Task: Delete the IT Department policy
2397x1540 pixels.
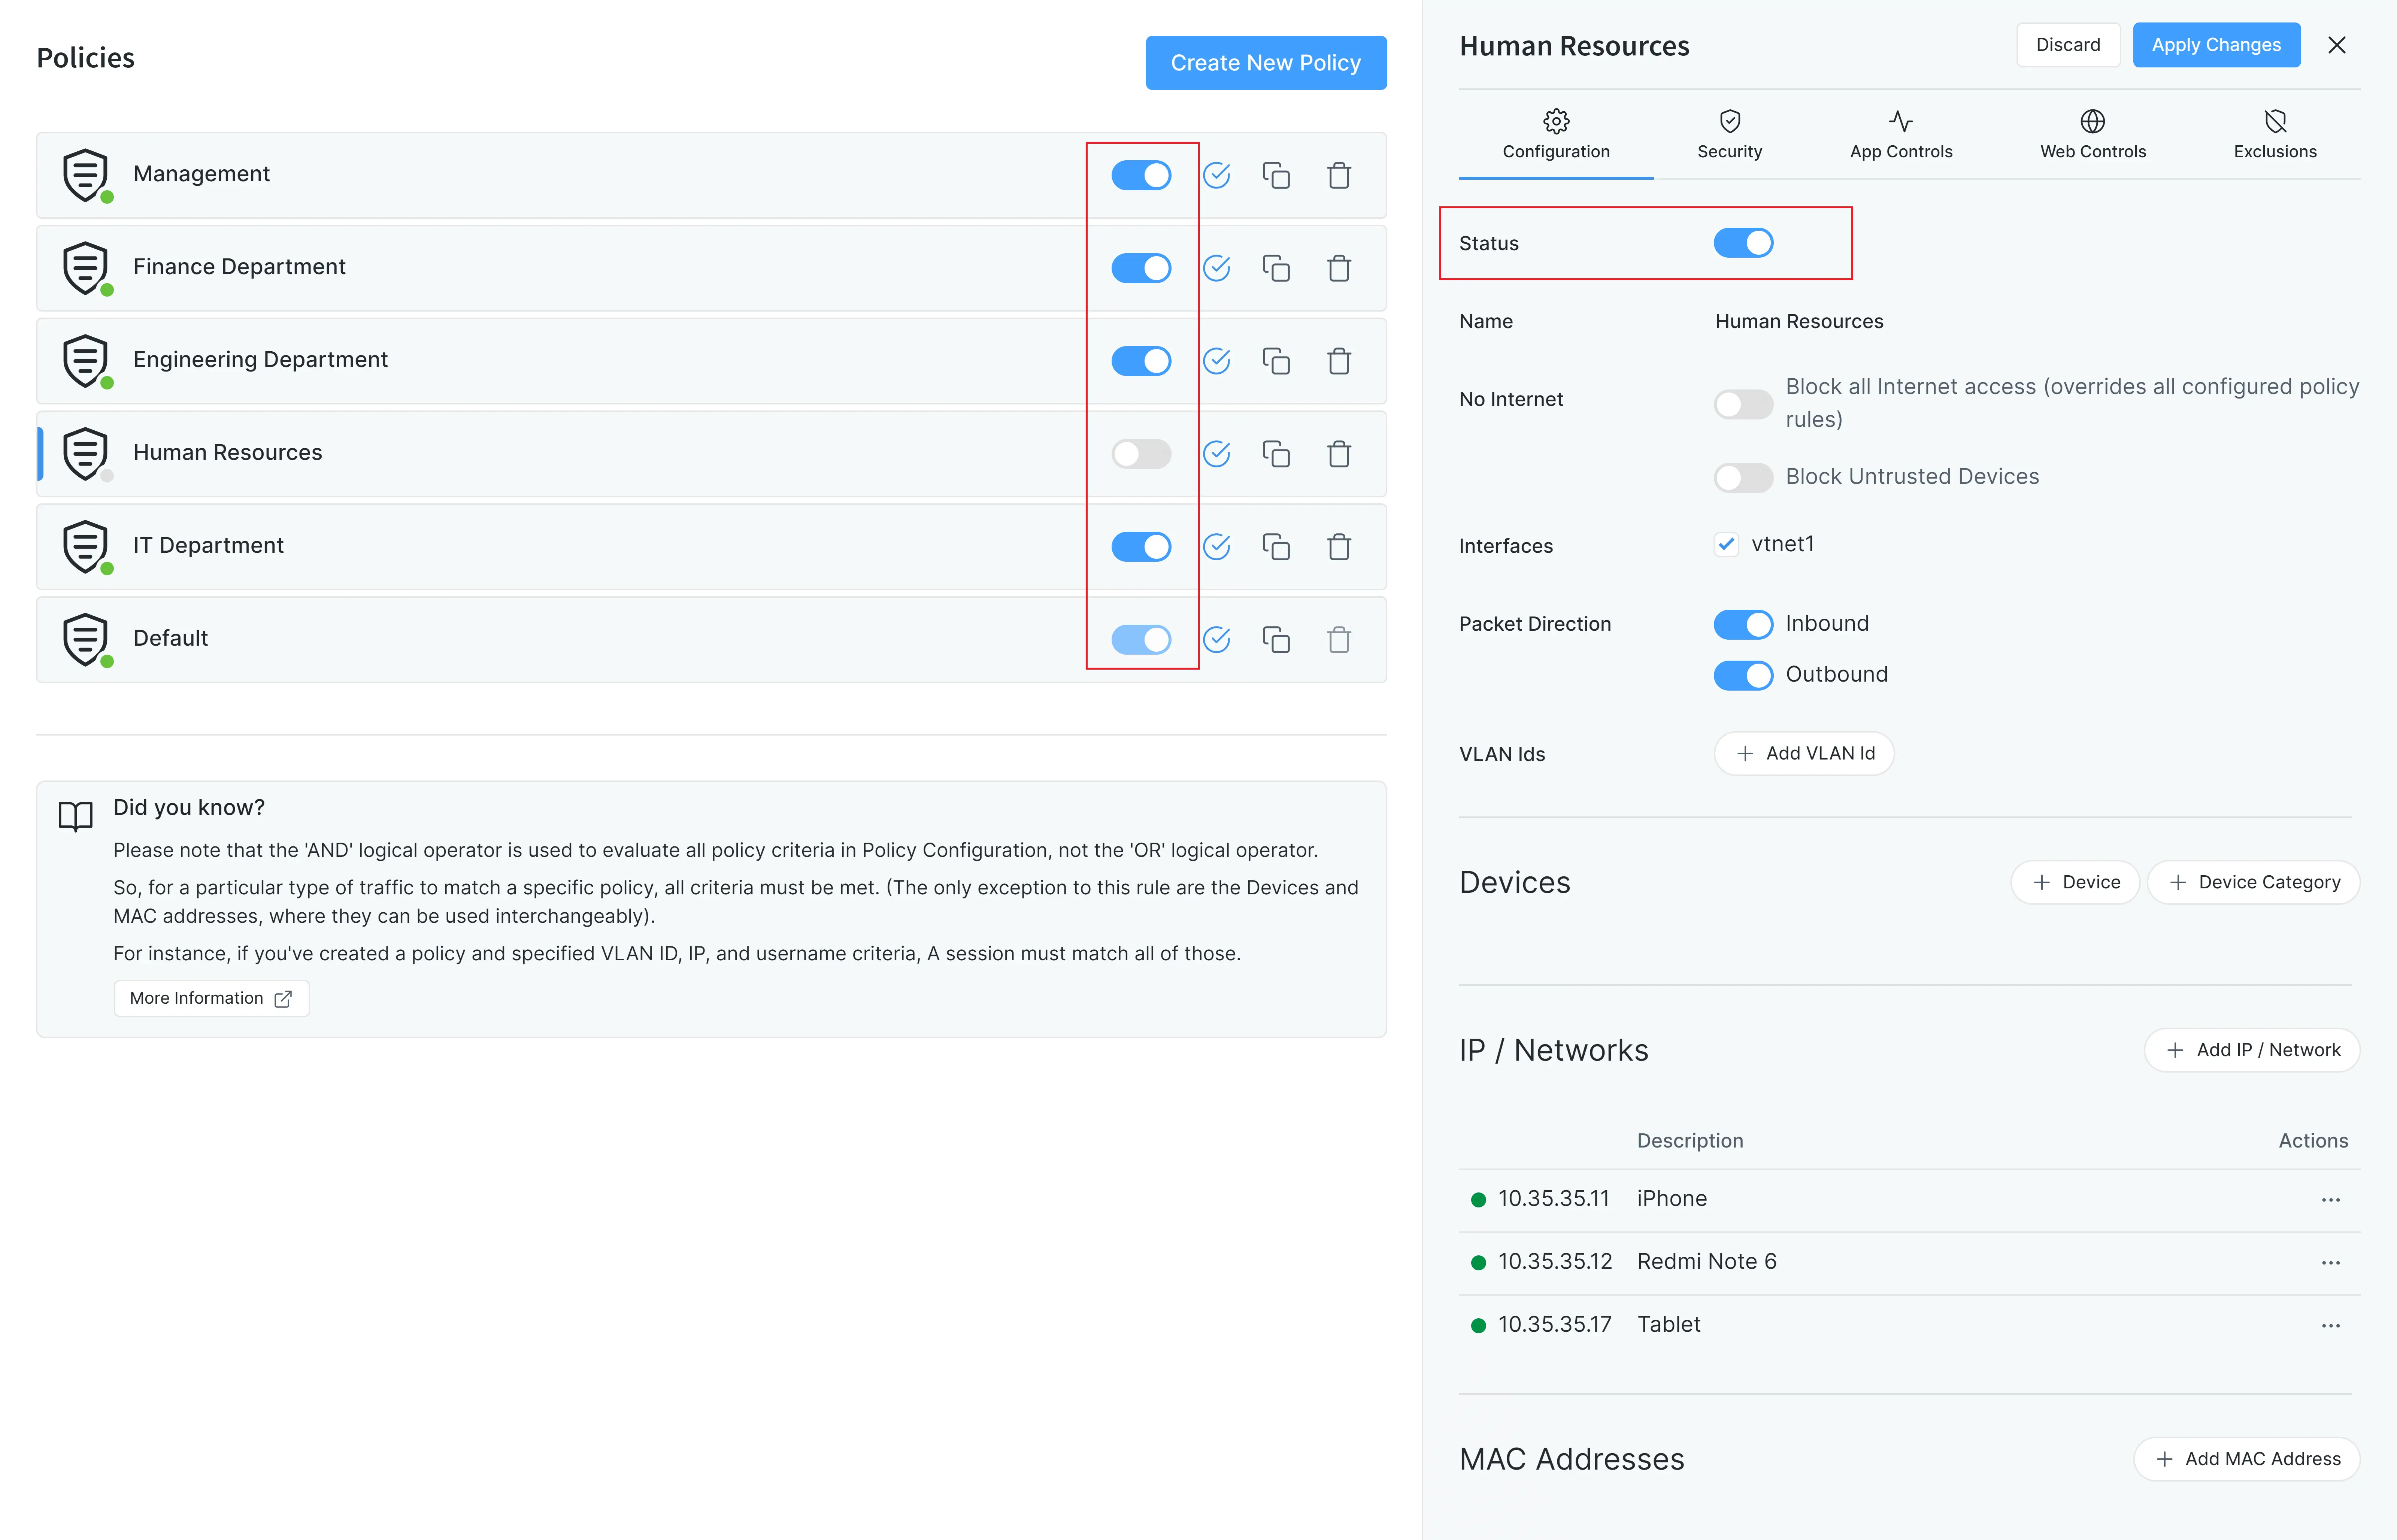Action: (1339, 547)
